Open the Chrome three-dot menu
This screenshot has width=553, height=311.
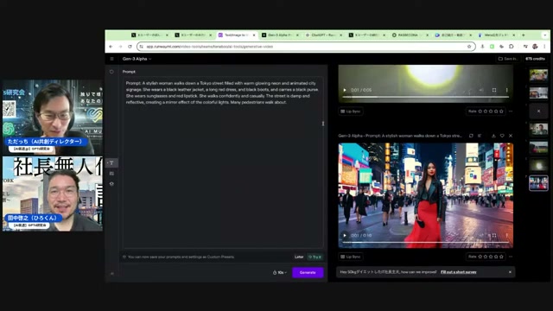tap(544, 47)
